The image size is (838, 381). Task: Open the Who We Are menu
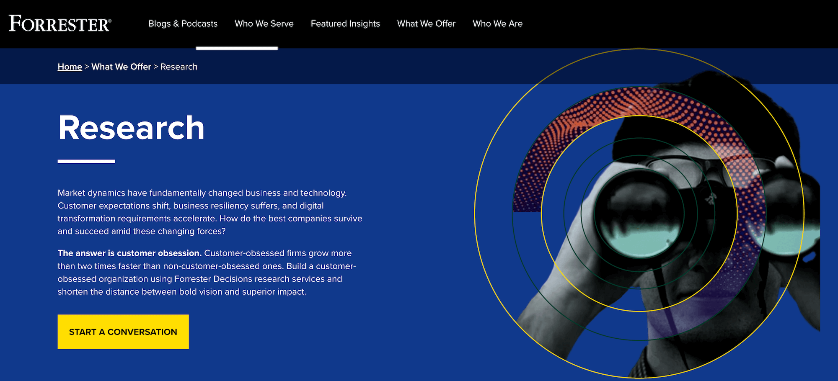tap(497, 24)
